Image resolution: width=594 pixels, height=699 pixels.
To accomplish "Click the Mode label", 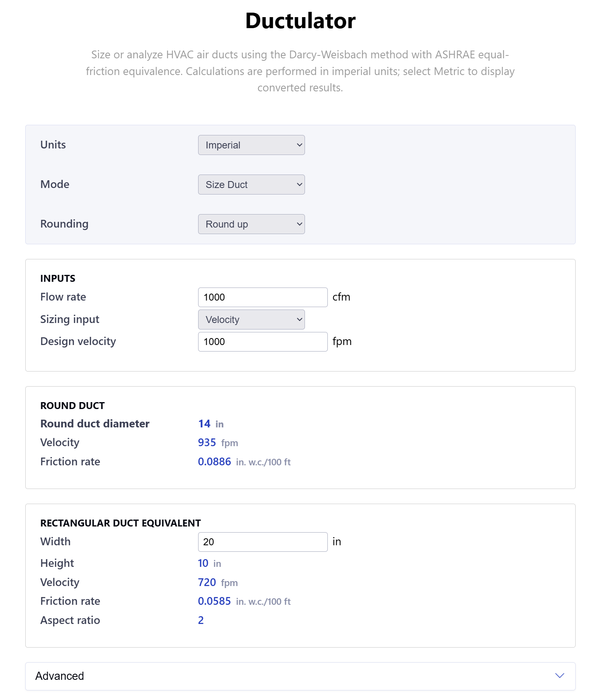I will pyautogui.click(x=55, y=184).
